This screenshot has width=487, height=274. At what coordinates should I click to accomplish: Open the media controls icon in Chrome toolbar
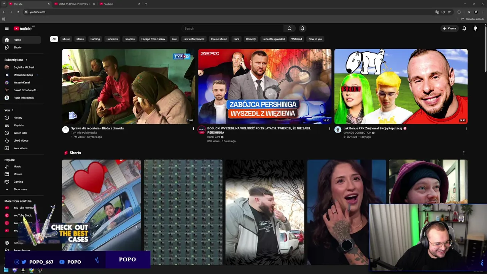pos(469,12)
